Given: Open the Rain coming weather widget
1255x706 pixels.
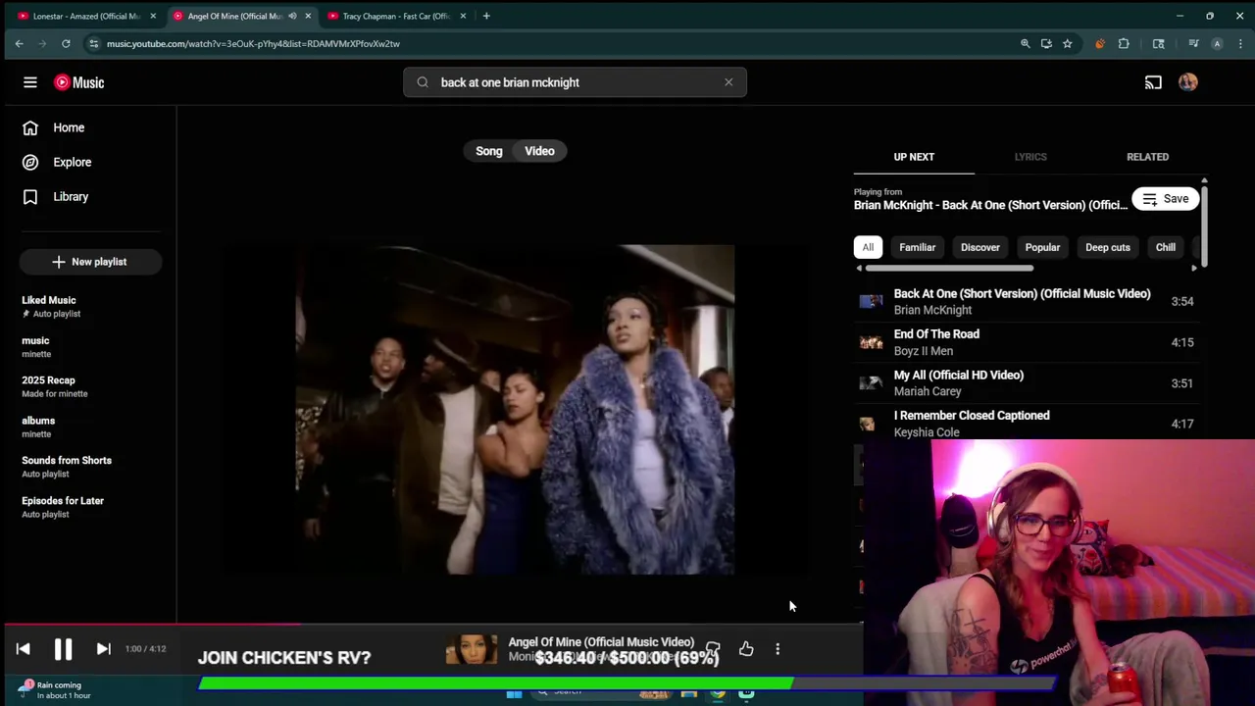Looking at the screenshot, I should click(x=54, y=690).
